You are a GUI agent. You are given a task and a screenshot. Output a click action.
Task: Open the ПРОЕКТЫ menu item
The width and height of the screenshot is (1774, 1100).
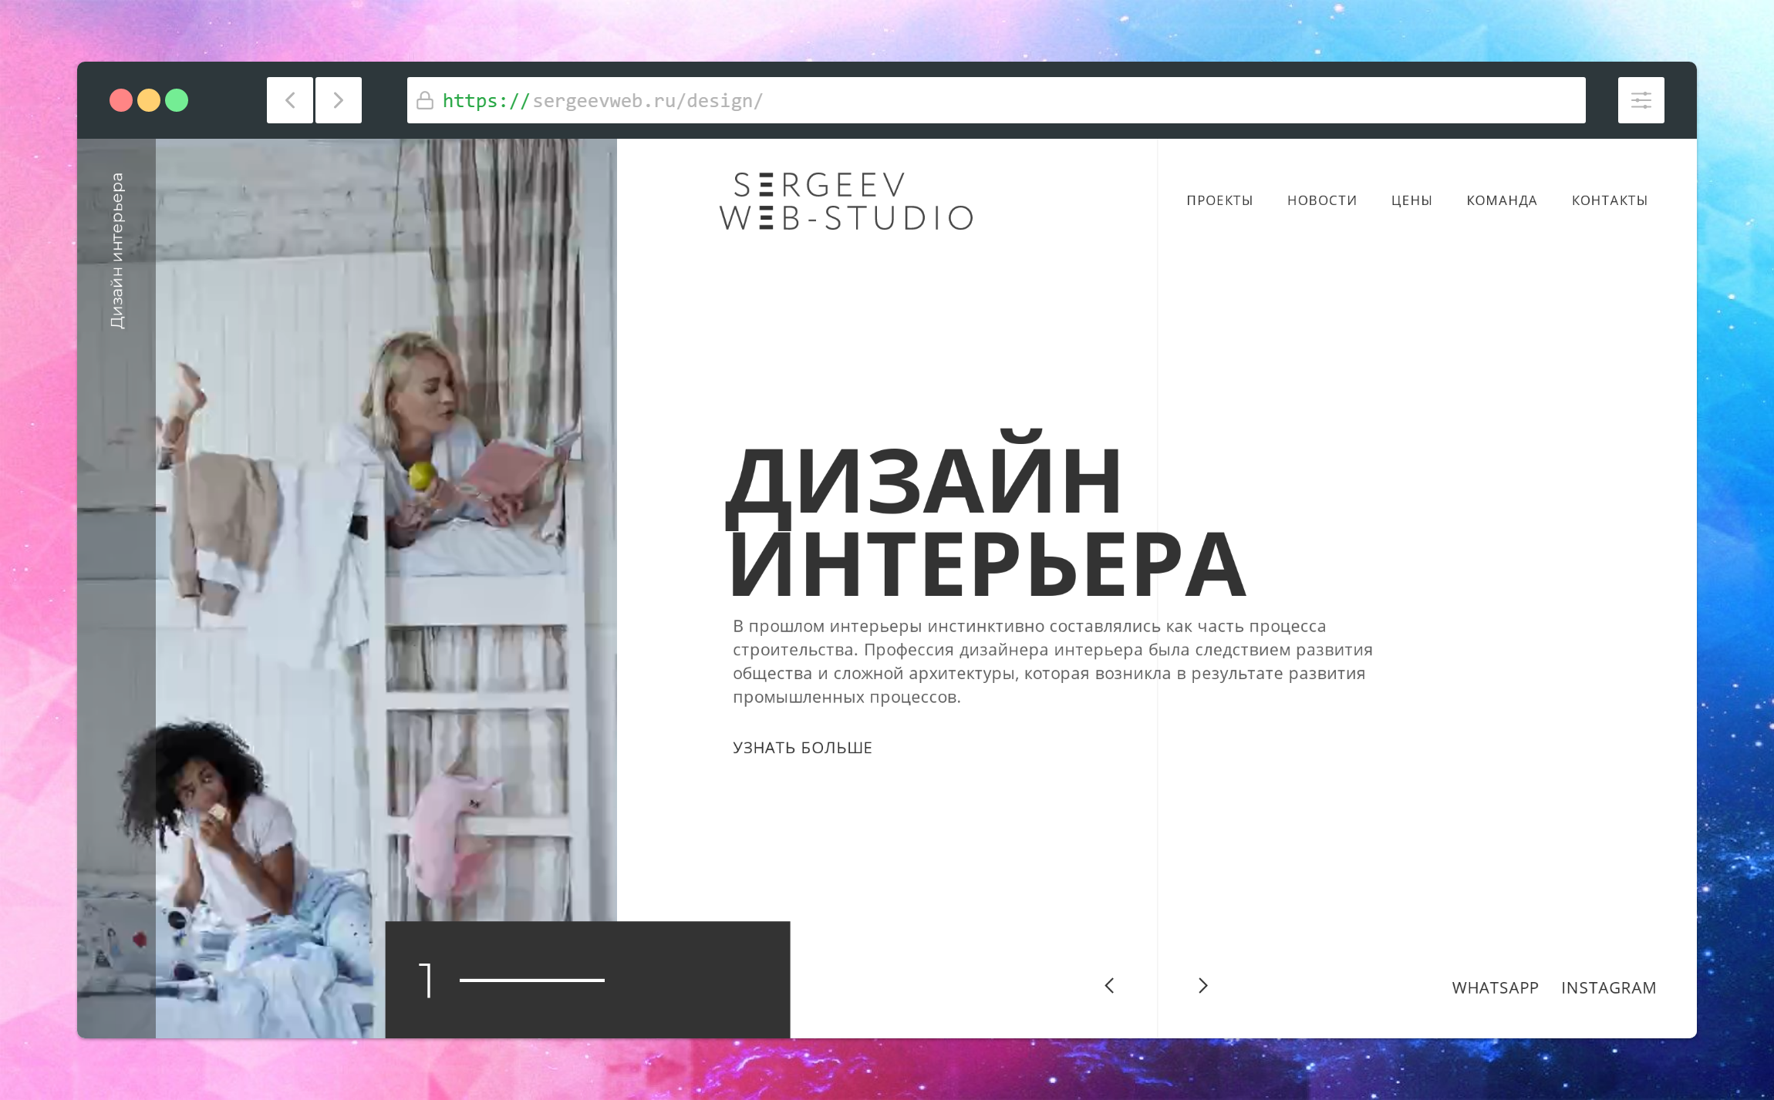click(x=1219, y=200)
